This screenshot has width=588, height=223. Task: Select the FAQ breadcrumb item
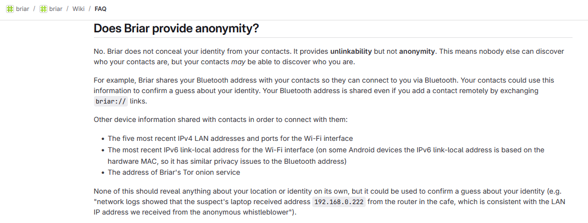[100, 8]
